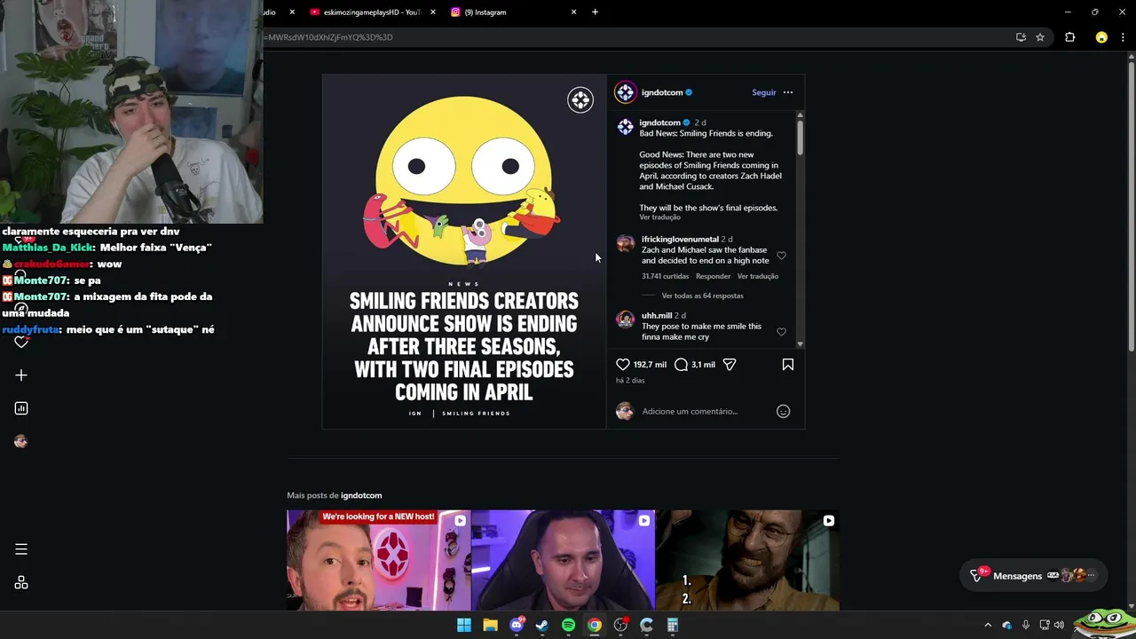Click the microphone icon in system tray
The image size is (1136, 639).
[x=1026, y=625]
